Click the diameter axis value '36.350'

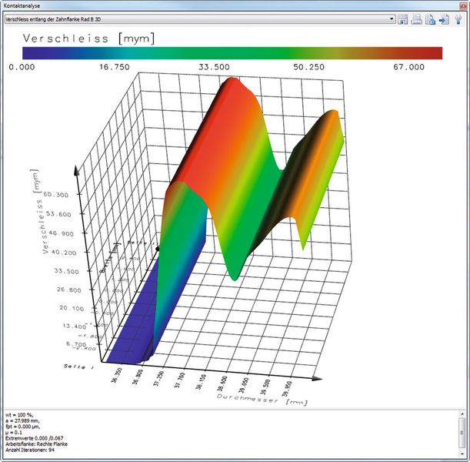(x=117, y=376)
